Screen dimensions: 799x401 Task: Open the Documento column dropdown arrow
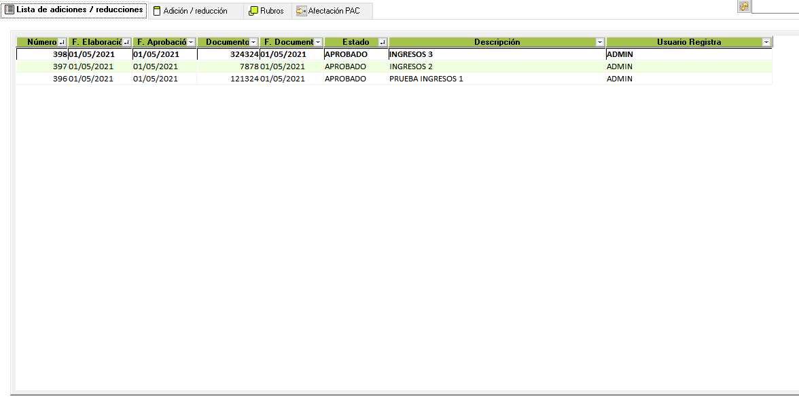pos(254,43)
